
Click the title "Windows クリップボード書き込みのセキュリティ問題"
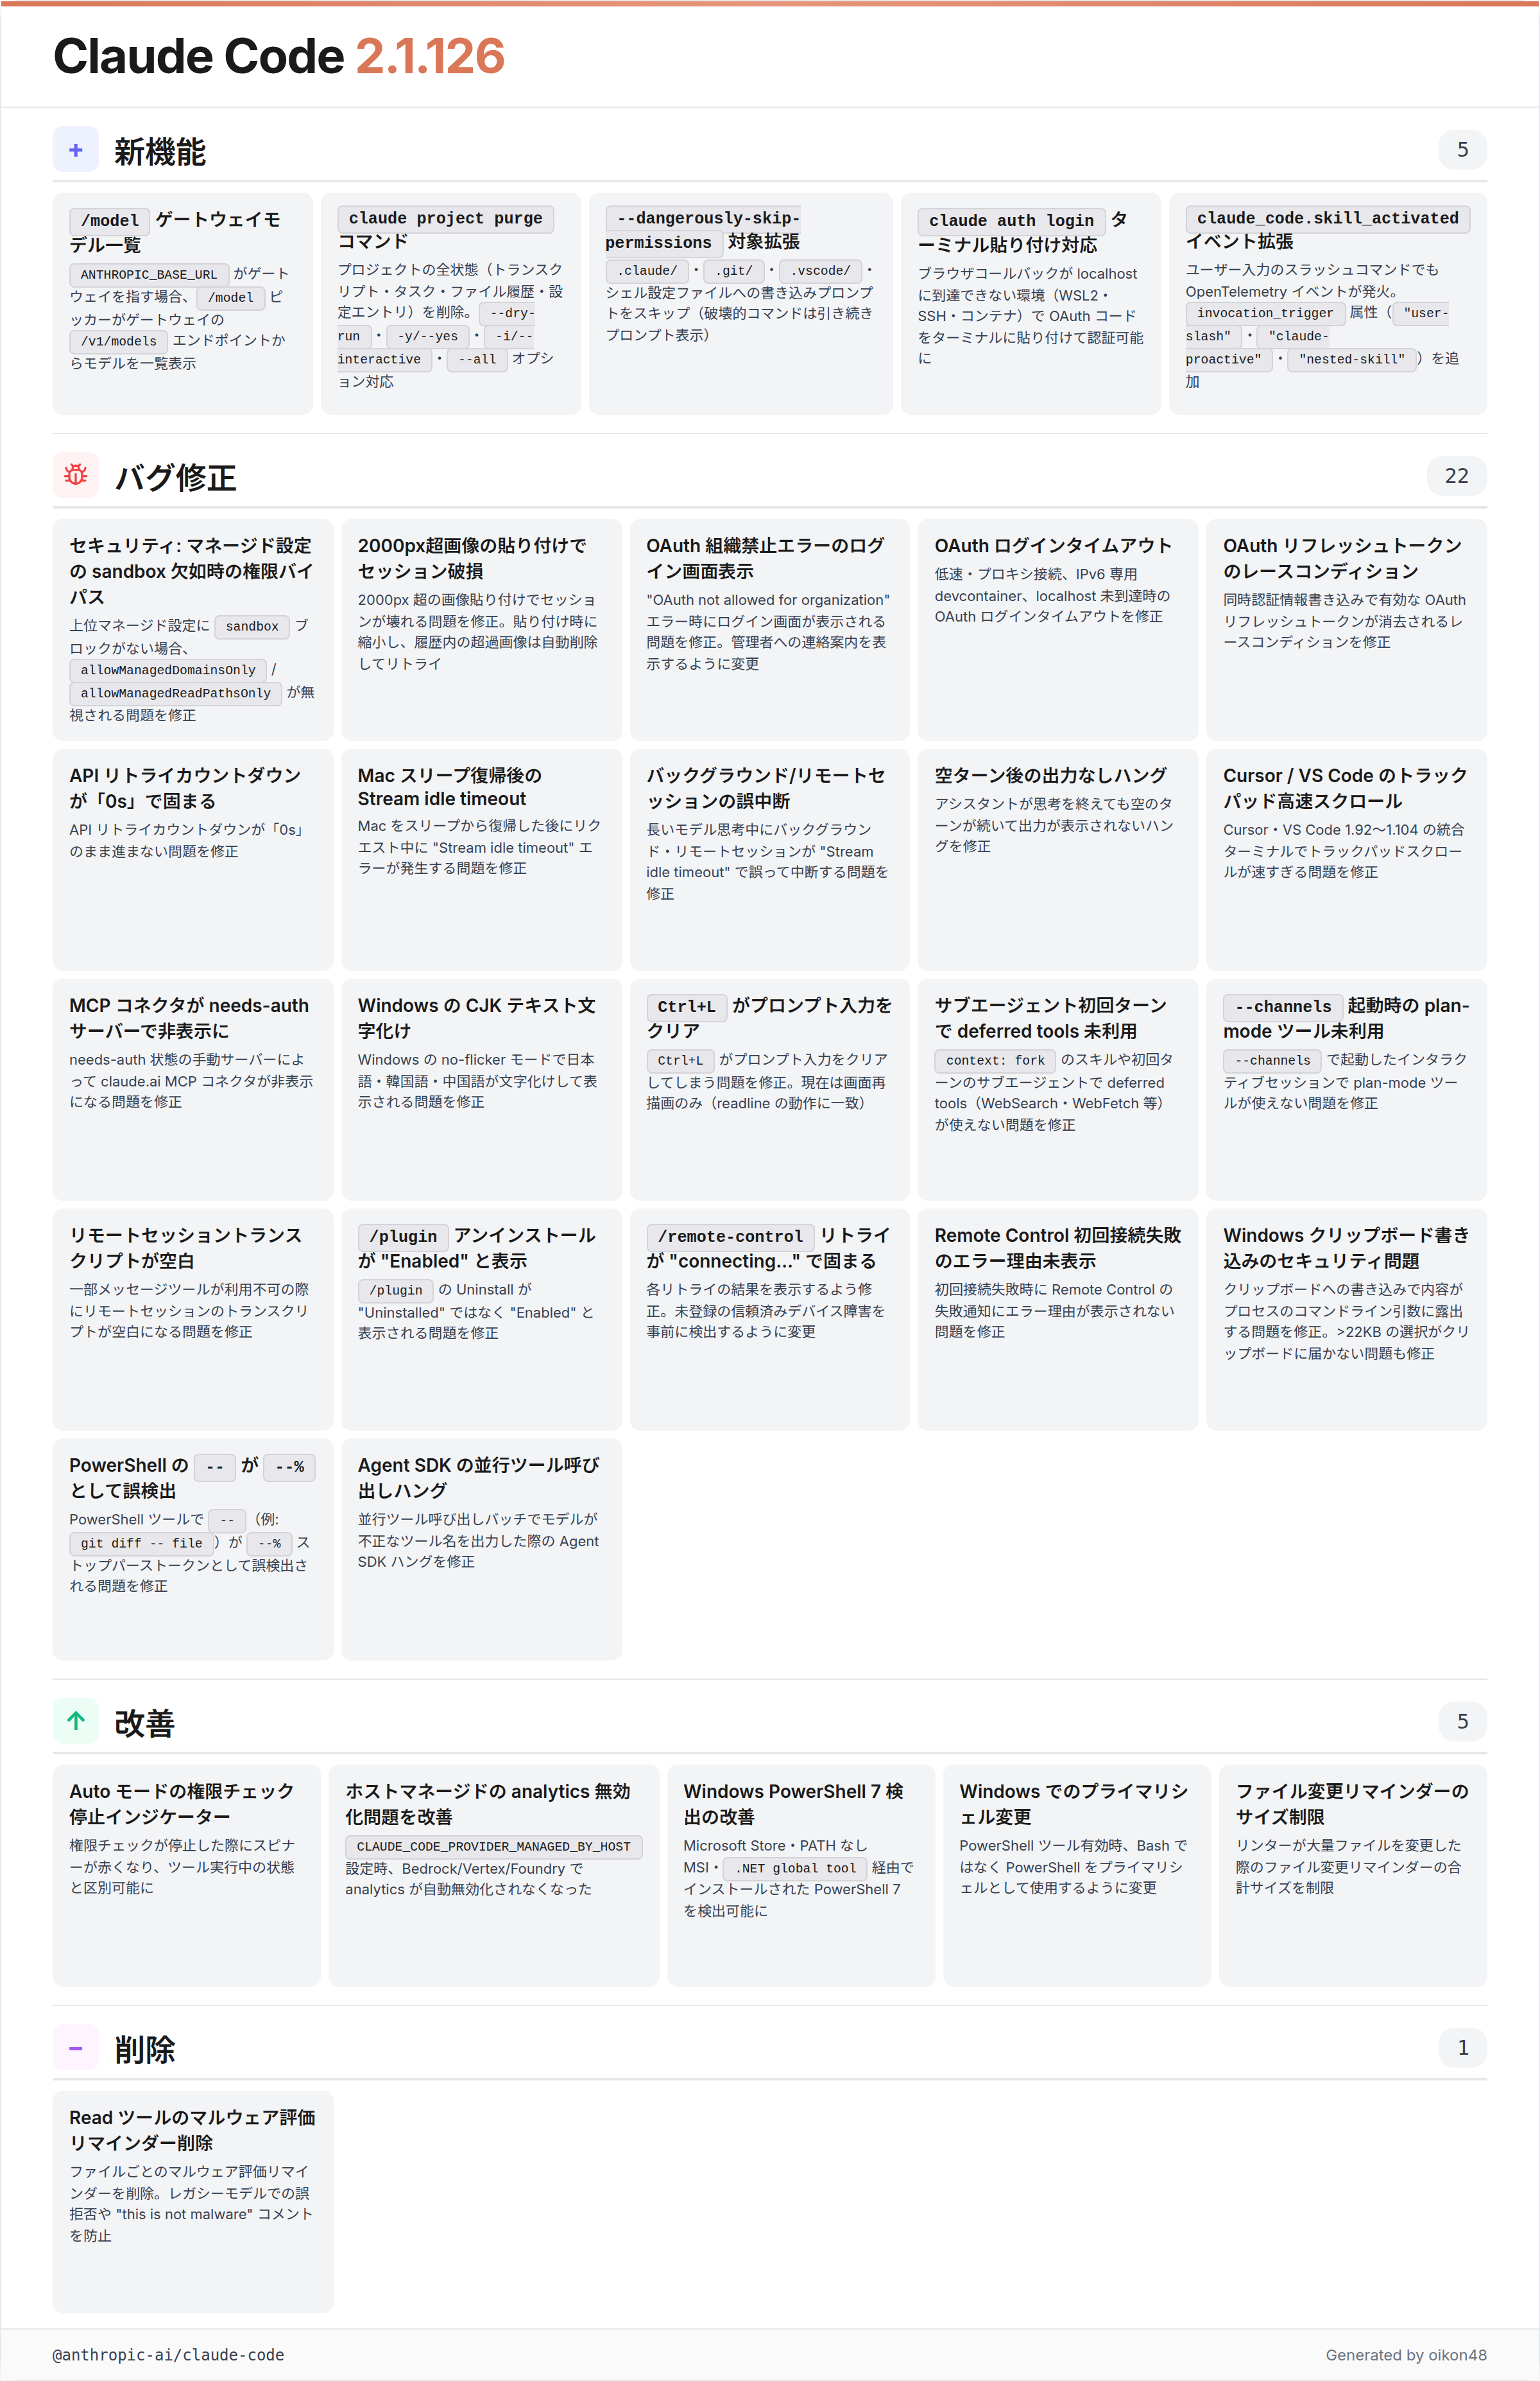point(1346,1248)
